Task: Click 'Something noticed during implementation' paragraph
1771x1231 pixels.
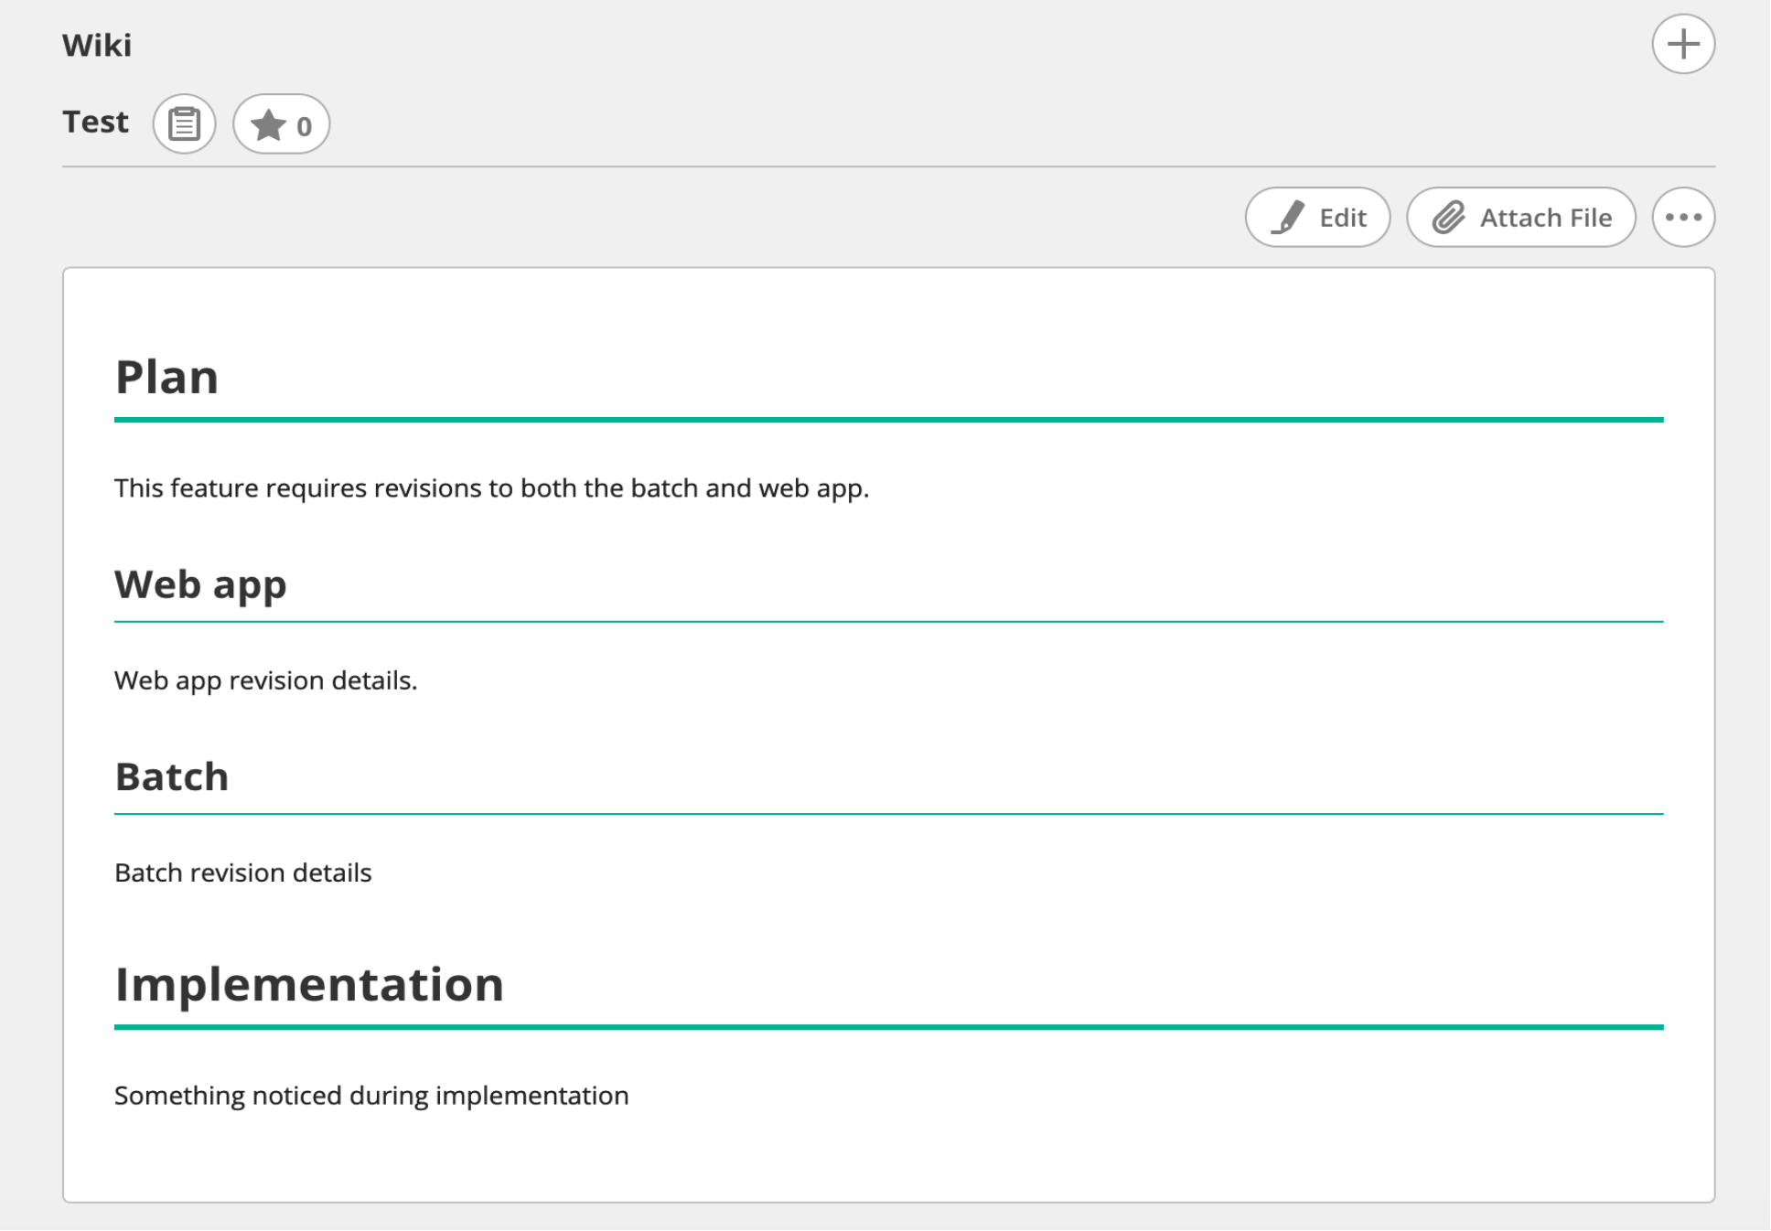Action: (x=371, y=1096)
